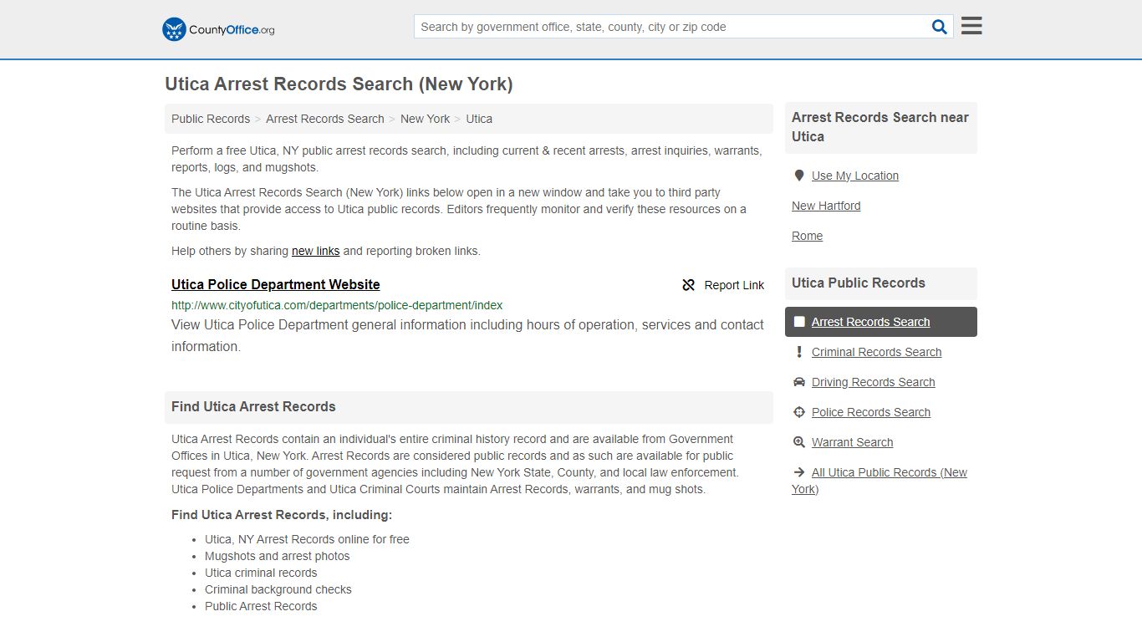This screenshot has width=1142, height=642.
Task: Click the Driving Records car icon
Action: click(x=799, y=382)
